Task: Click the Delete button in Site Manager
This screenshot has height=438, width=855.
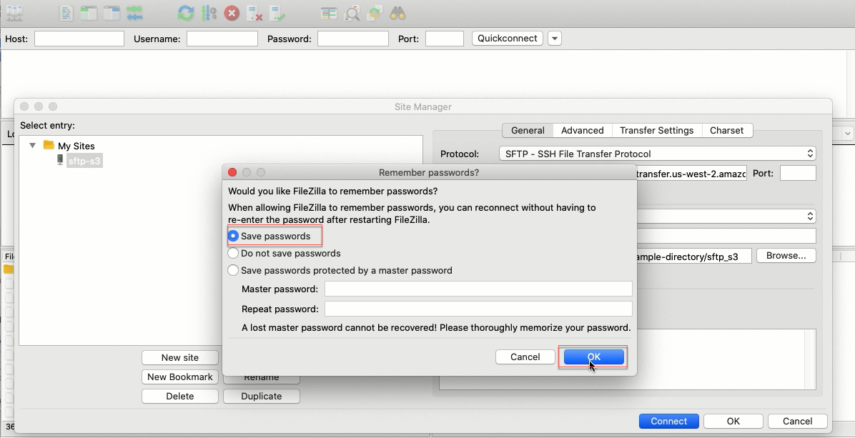Action: point(180,396)
